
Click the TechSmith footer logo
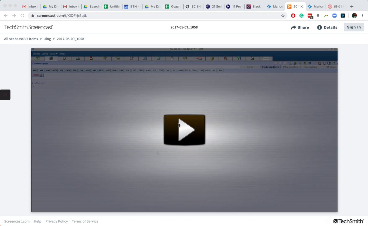point(349,221)
